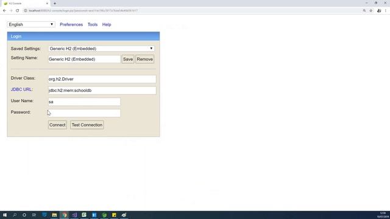Open the language dropdown showing English
Viewport: 390px width, 219px height.
coord(31,24)
